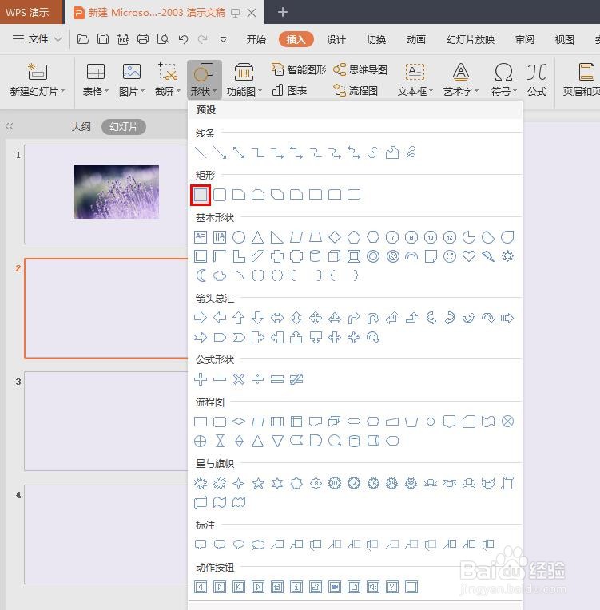Click the 思维导图 button
The image size is (600, 610).
coord(360,69)
